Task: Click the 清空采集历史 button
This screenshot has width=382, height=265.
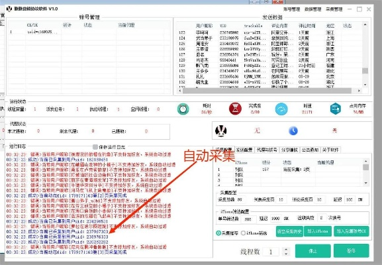Action: click(289, 231)
